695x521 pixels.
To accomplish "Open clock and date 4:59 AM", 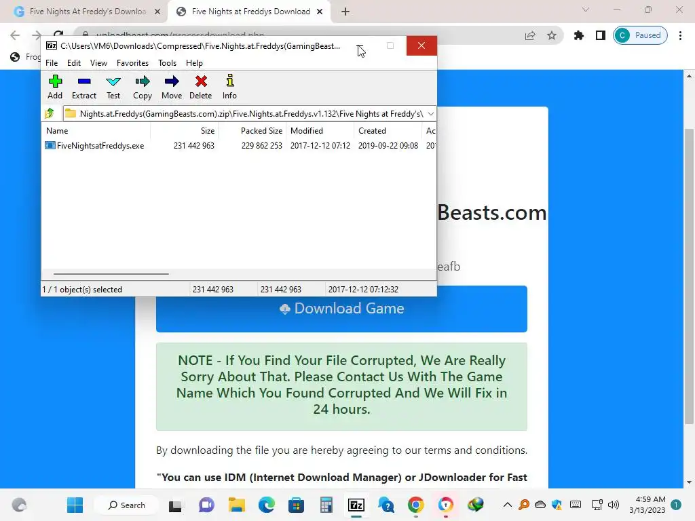I will [x=647, y=505].
